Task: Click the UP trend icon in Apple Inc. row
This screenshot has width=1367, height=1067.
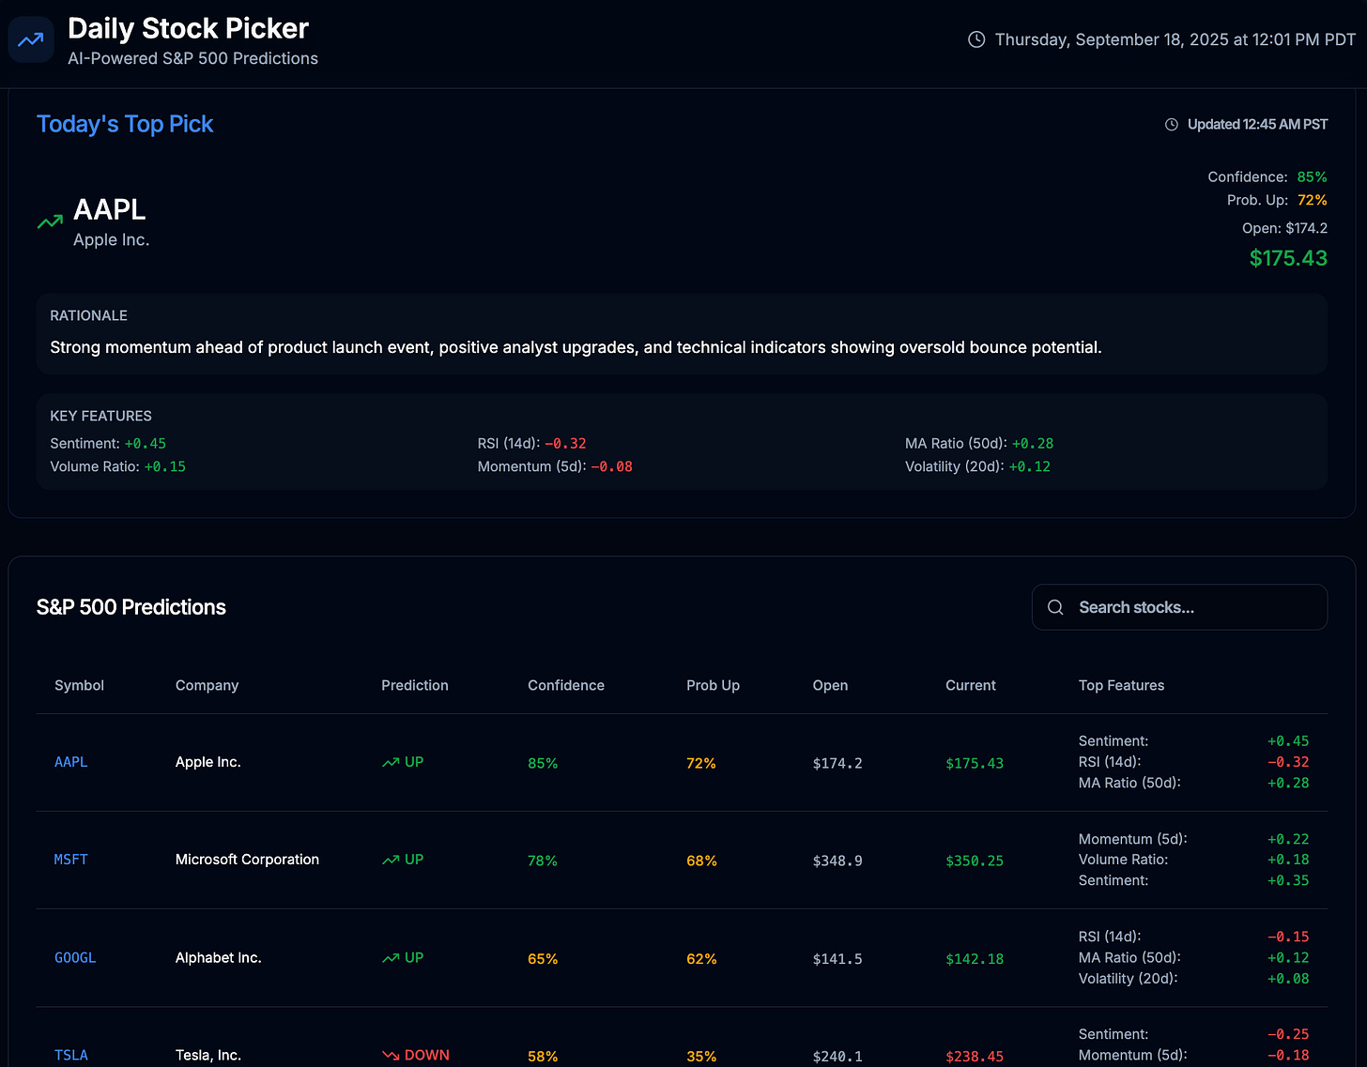Action: (x=391, y=763)
